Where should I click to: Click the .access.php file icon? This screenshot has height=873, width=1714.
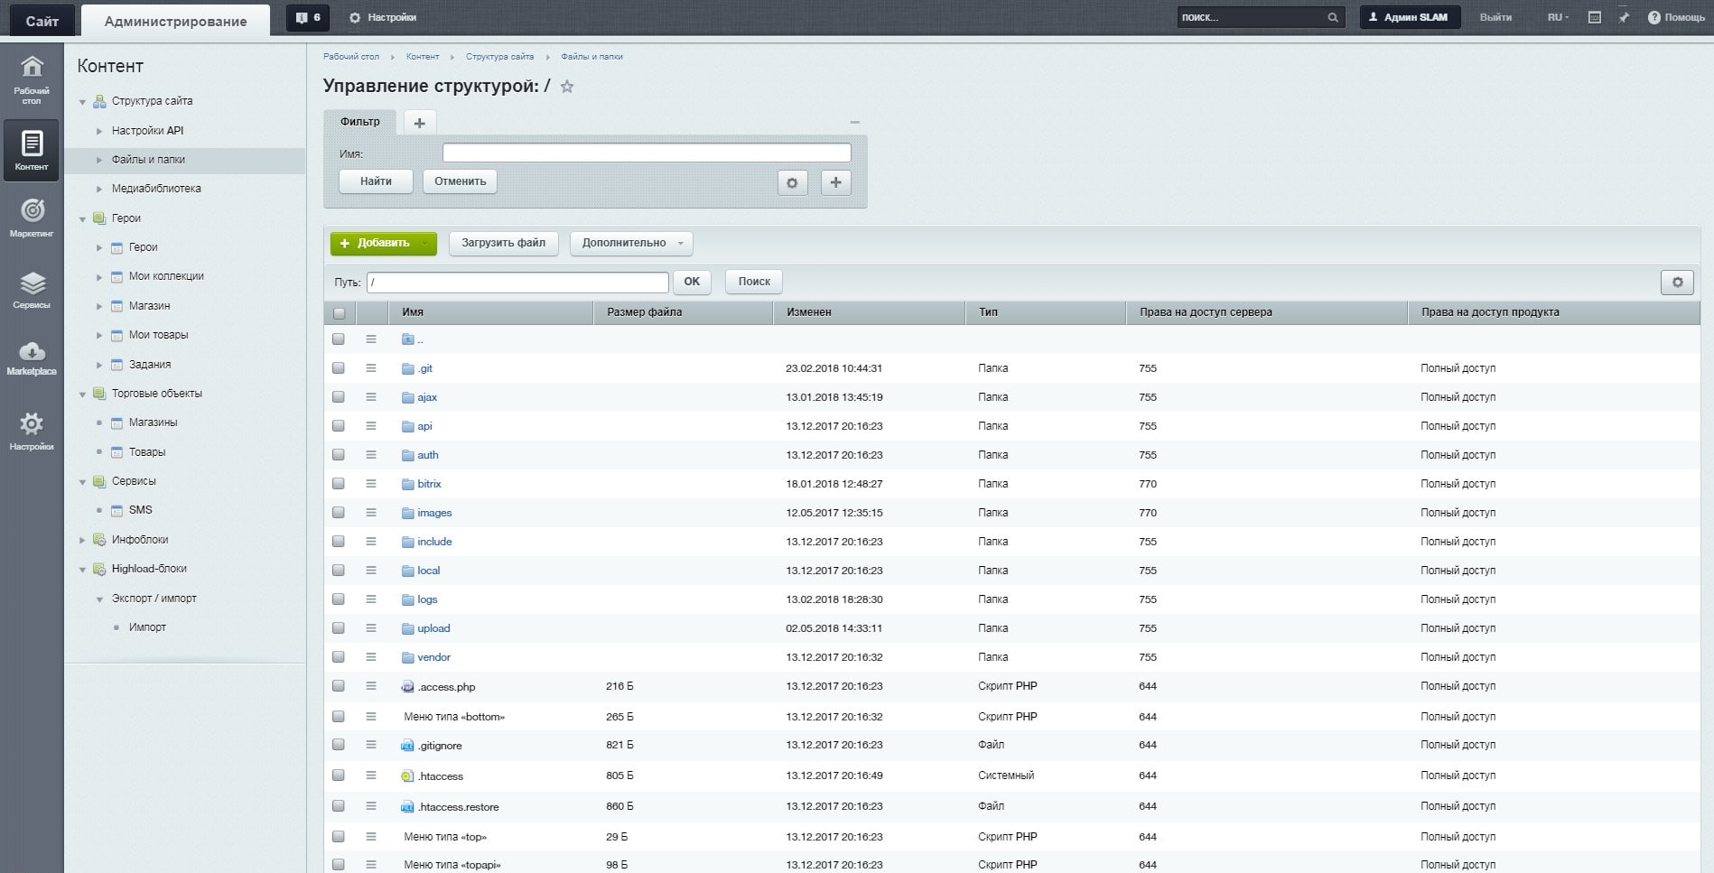pos(407,686)
